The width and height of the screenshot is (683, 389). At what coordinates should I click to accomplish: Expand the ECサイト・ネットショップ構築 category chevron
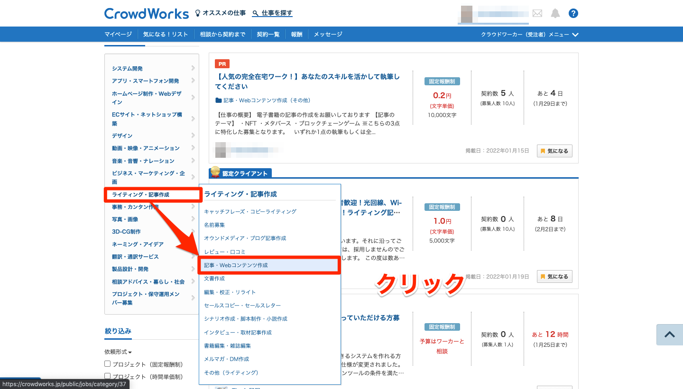coord(193,118)
